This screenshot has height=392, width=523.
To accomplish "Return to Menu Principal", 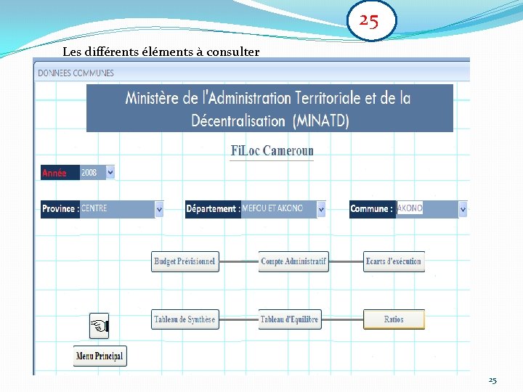I will pos(100,356).
